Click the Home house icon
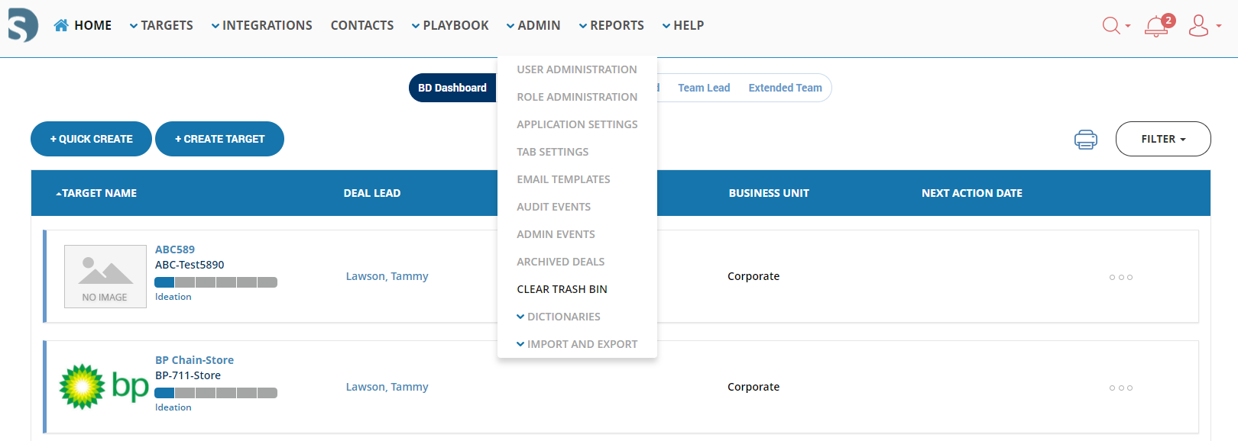This screenshot has width=1238, height=441. [x=61, y=25]
